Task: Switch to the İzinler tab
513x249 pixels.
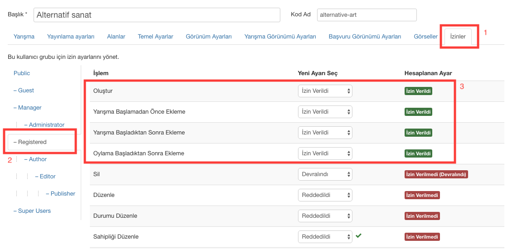Action: click(458, 37)
